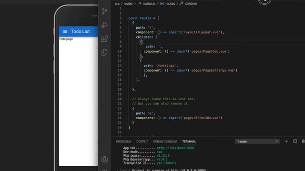The image size is (305, 171).
Task: Switch to the PROBLEMS tab
Action: 123,142
